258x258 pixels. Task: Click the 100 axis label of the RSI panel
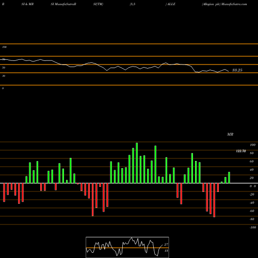point(4,47)
